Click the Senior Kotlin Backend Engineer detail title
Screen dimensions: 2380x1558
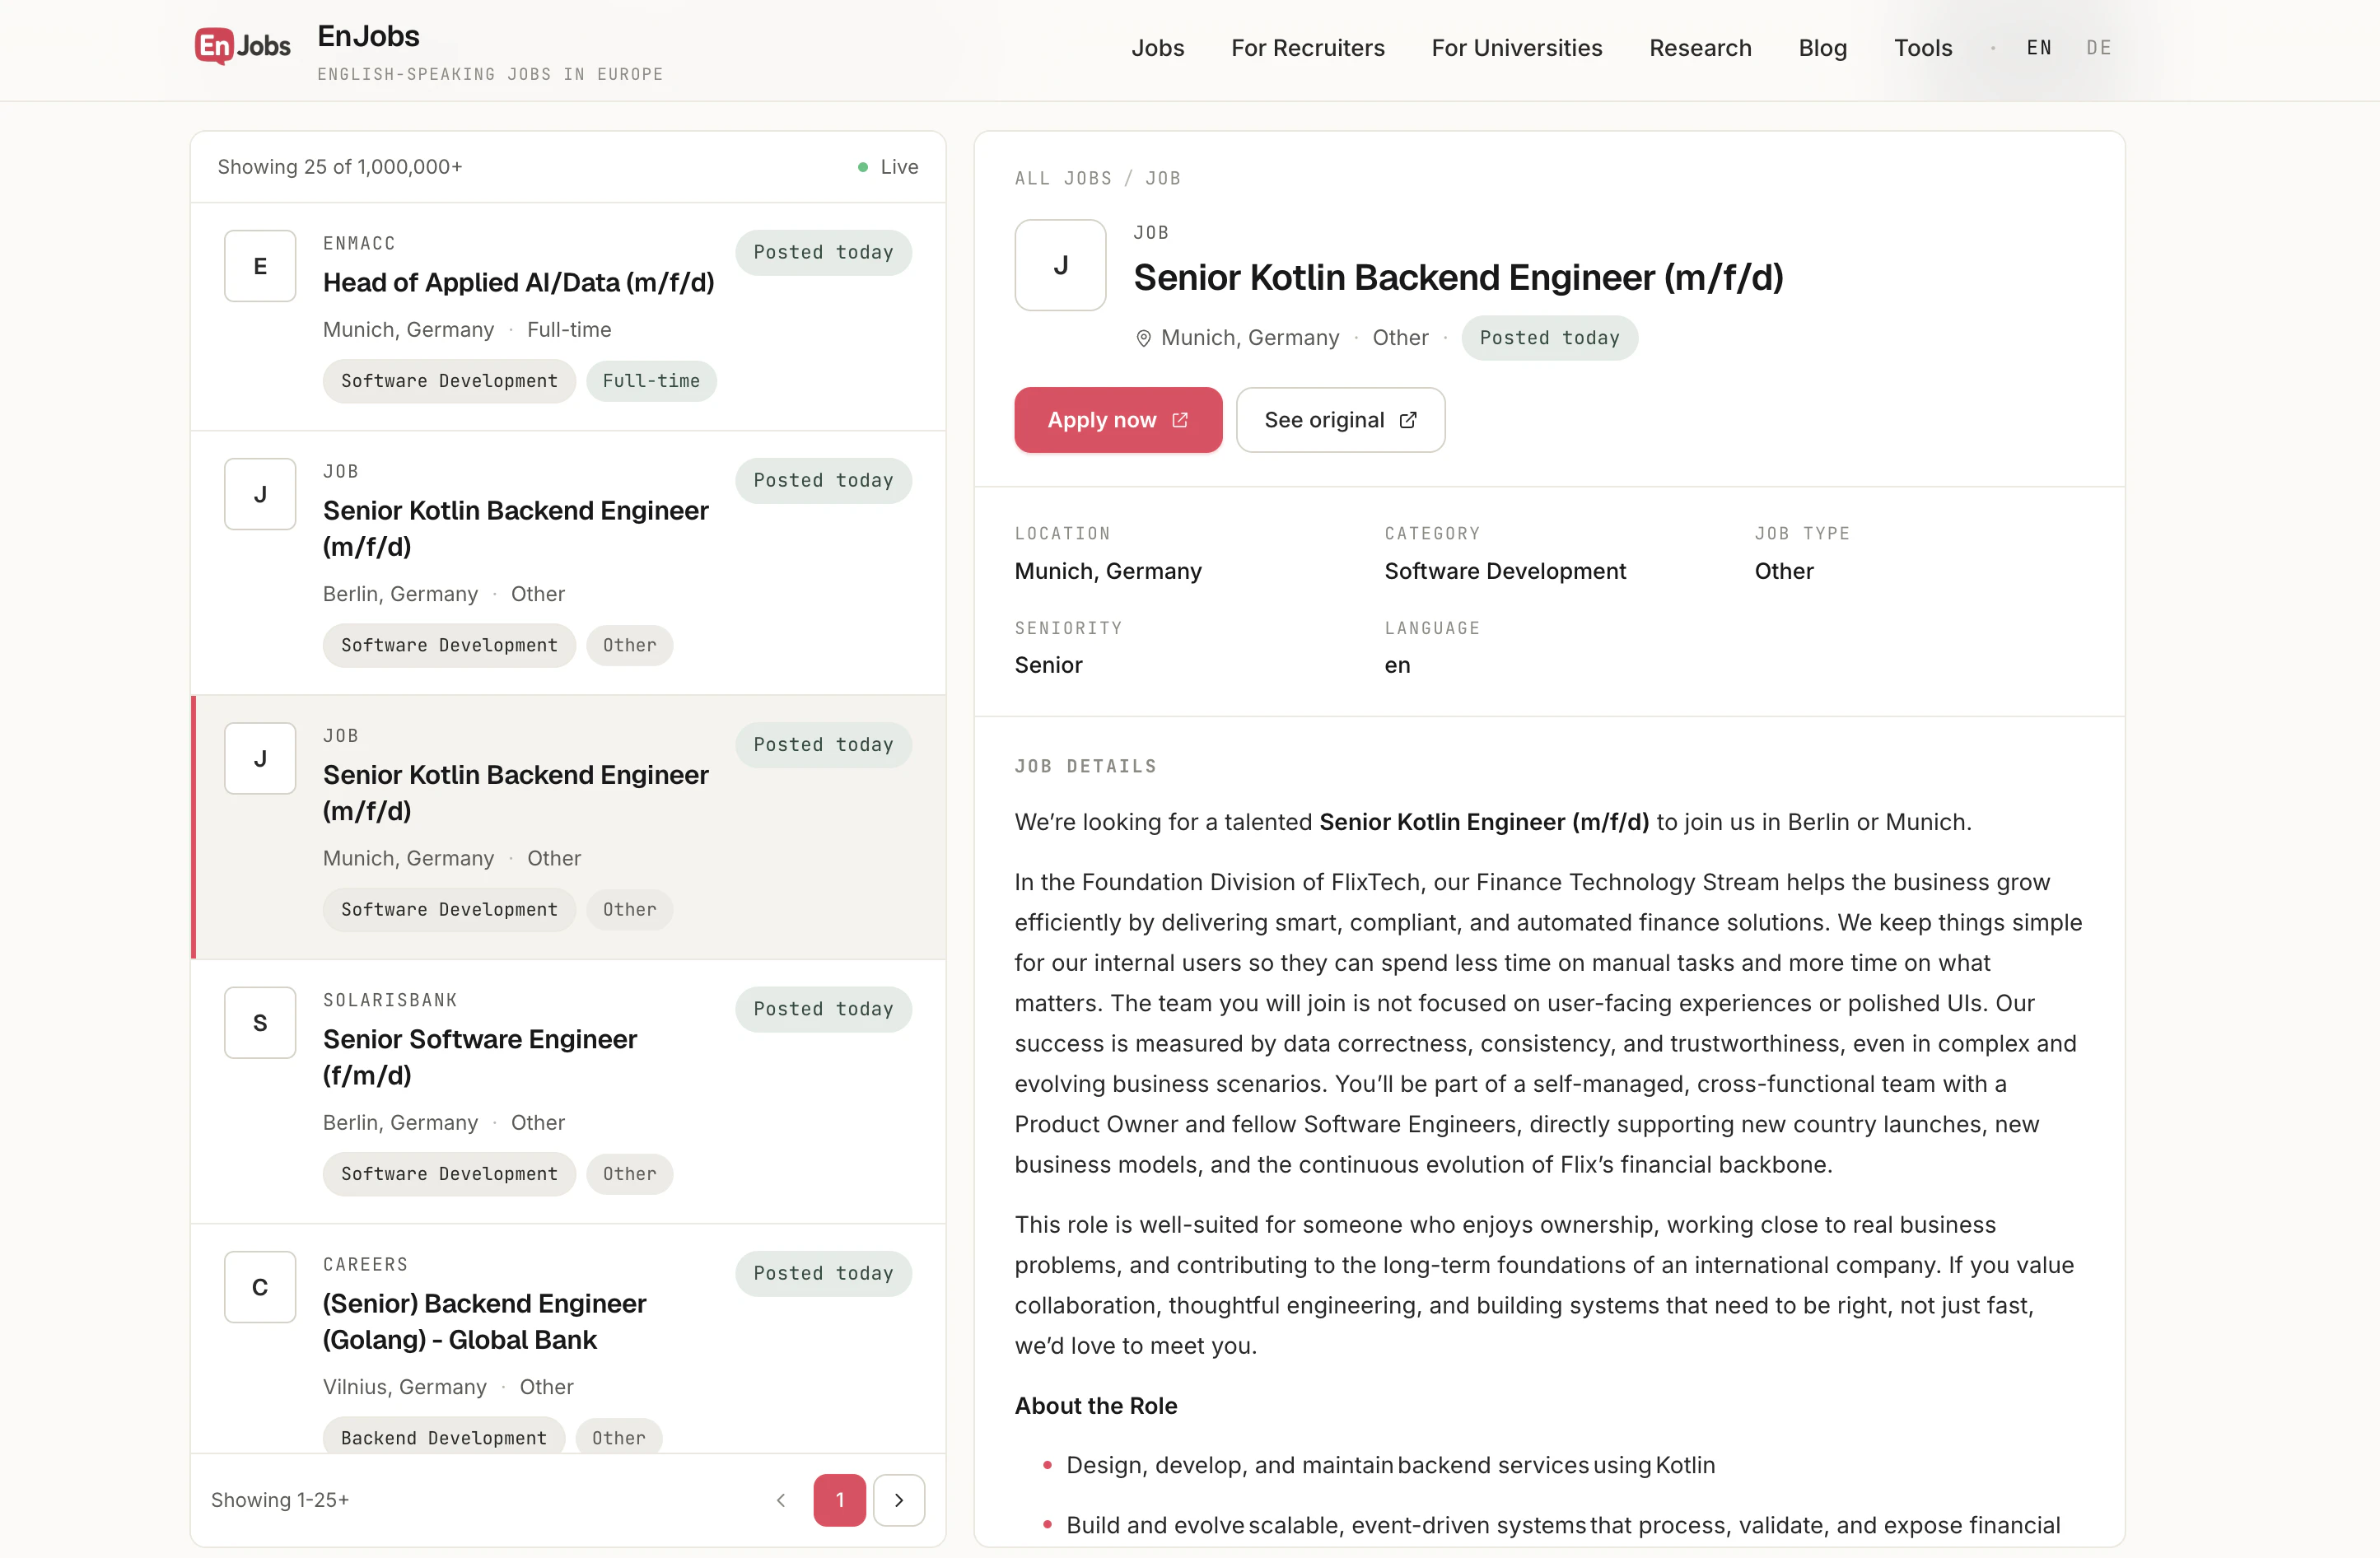coord(1458,278)
